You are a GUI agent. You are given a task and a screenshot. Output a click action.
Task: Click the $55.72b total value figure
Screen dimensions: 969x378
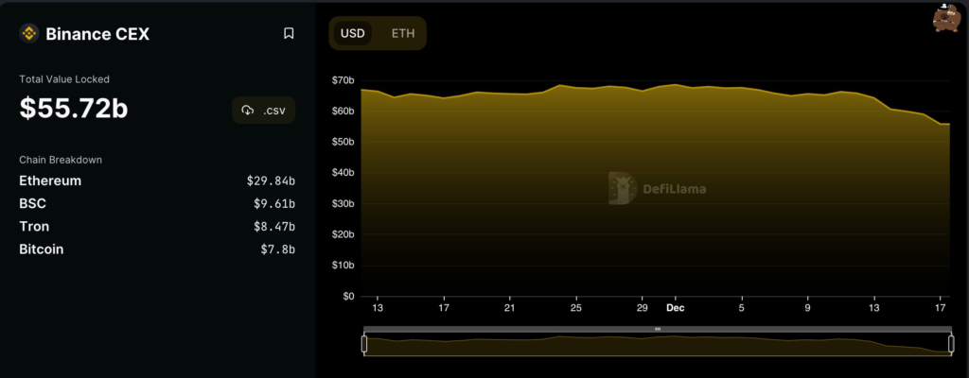point(74,109)
